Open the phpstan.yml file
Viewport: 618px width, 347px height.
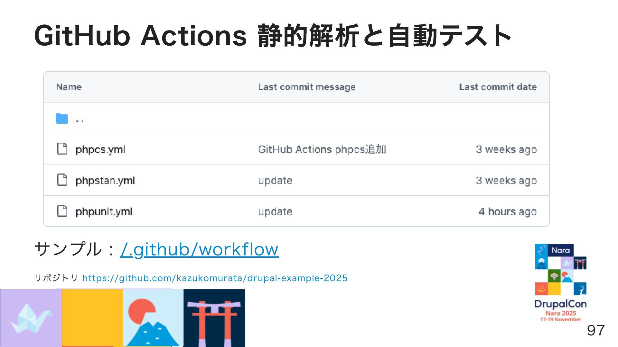pyautogui.click(x=105, y=181)
